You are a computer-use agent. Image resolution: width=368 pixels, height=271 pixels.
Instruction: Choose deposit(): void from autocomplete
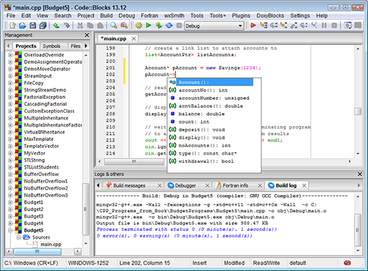pyautogui.click(x=202, y=130)
